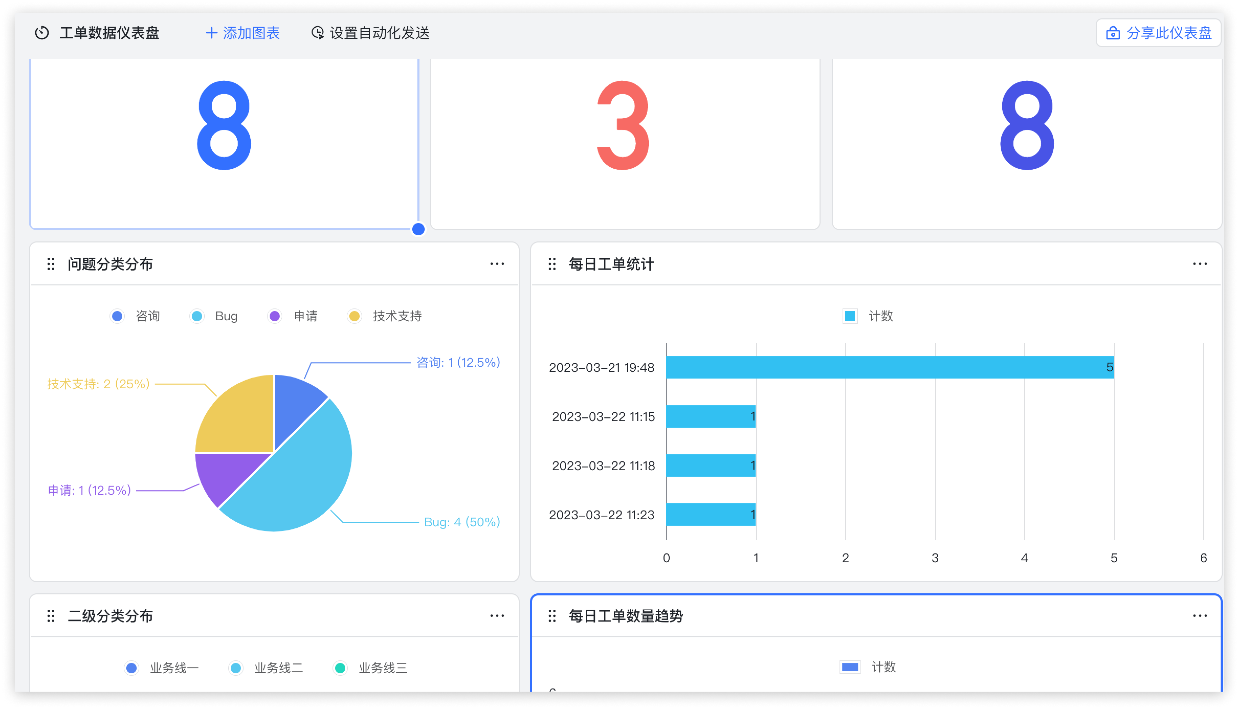Grab the drag handle of 问题分类分布
Viewport: 1239px width, 709px height.
click(51, 264)
